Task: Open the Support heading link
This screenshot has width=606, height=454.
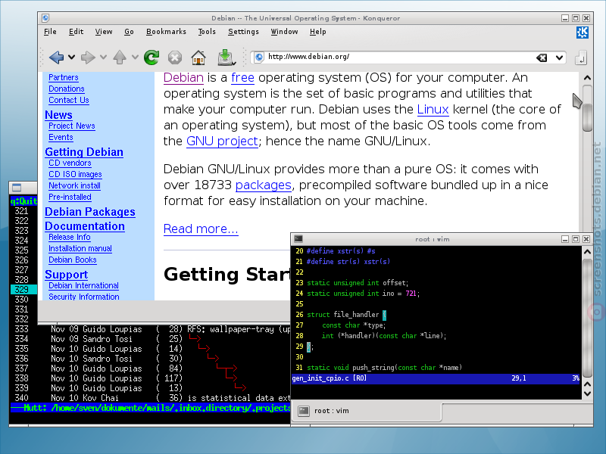Action: coord(67,275)
